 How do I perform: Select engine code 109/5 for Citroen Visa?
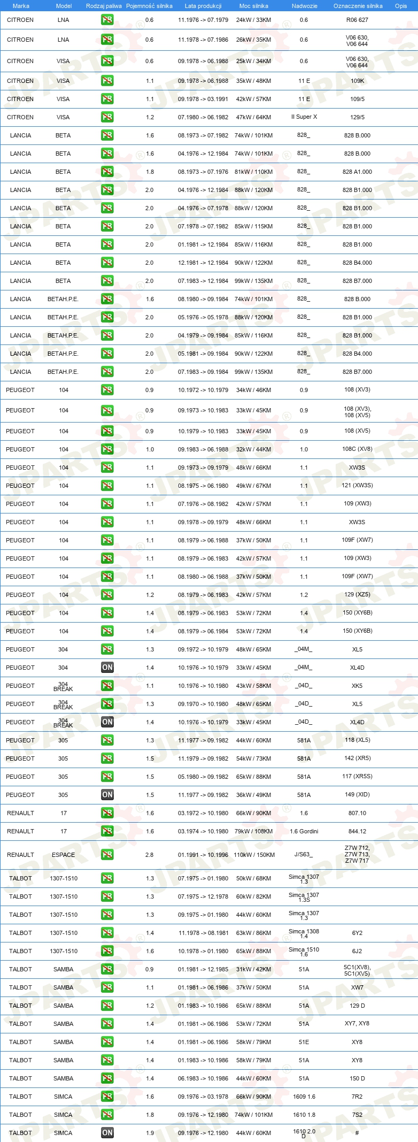pyautogui.click(x=357, y=99)
